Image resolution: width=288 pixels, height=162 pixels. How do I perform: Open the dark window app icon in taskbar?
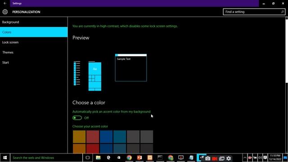point(160,157)
